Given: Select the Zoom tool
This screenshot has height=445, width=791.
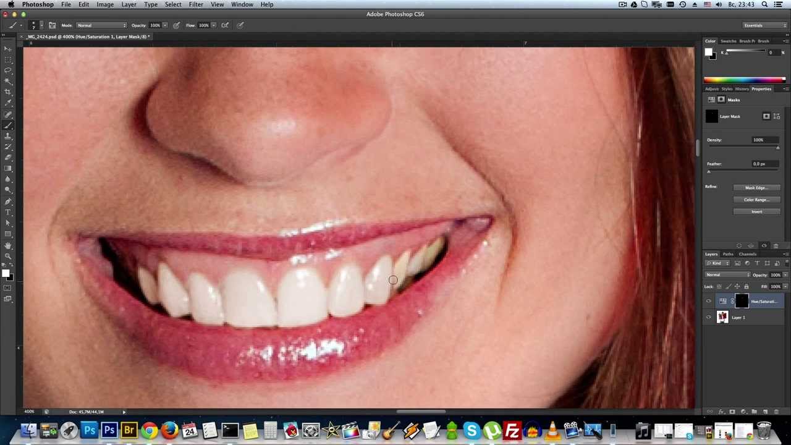Looking at the screenshot, I should click(8, 256).
